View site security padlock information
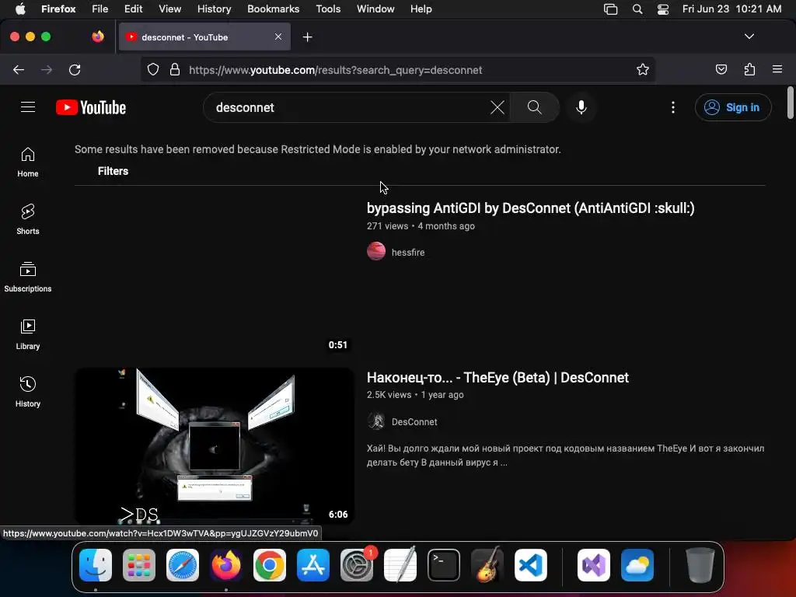The image size is (796, 597). (x=175, y=69)
